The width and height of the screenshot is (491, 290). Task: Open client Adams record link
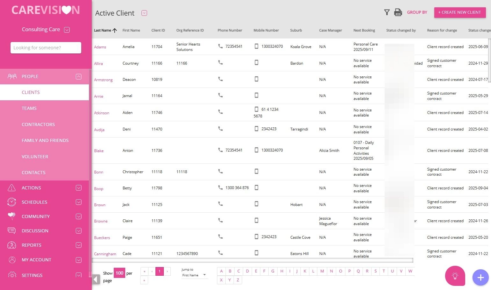(x=100, y=47)
